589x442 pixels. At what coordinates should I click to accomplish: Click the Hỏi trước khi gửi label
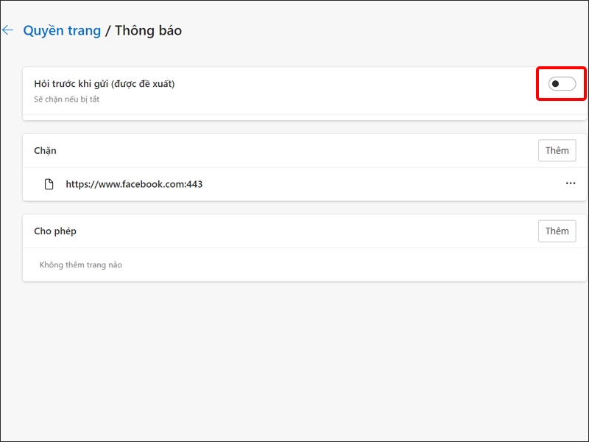pos(74,84)
